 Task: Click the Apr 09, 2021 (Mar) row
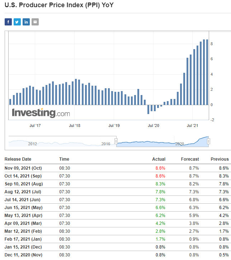(x=118, y=223)
